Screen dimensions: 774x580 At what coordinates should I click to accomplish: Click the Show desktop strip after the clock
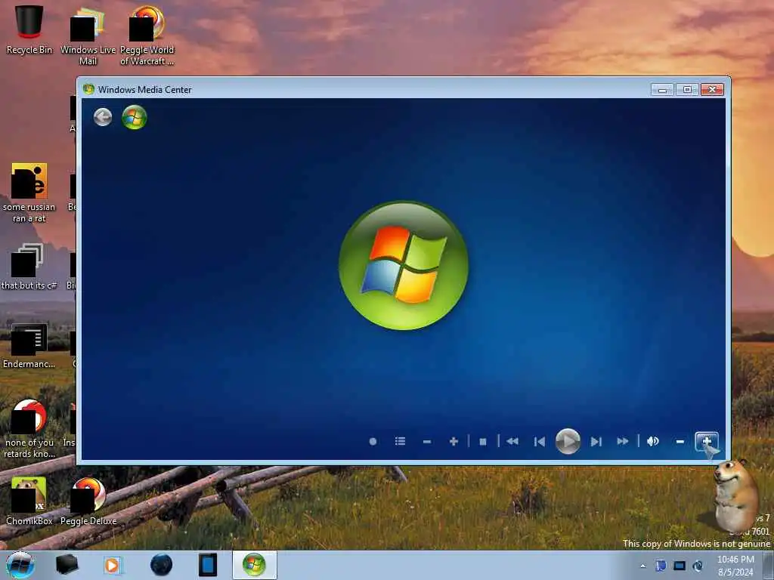click(769, 566)
